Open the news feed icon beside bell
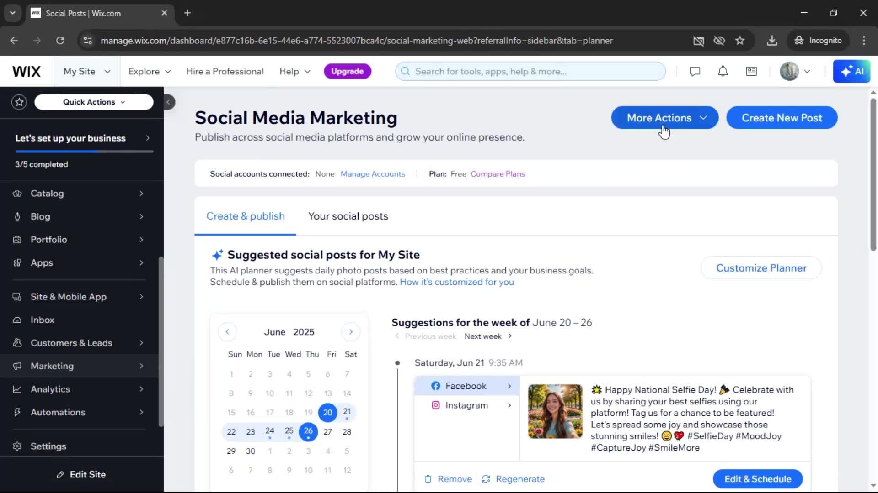 pyautogui.click(x=751, y=71)
